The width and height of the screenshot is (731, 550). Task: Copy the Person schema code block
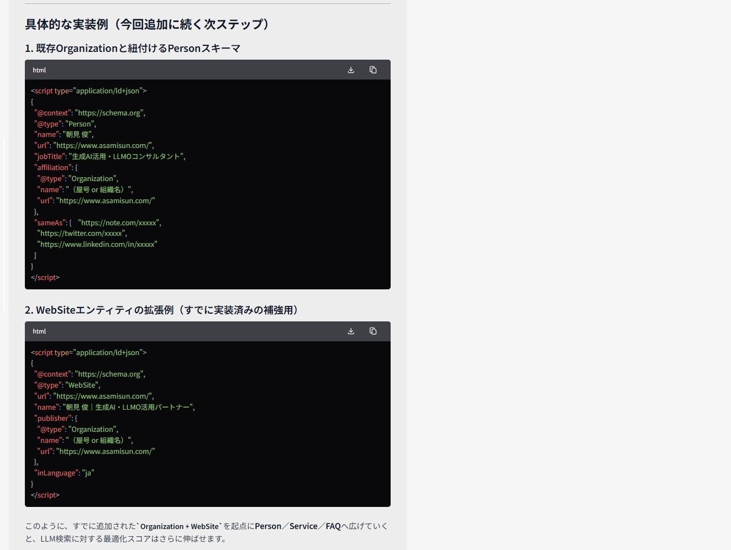pyautogui.click(x=373, y=70)
